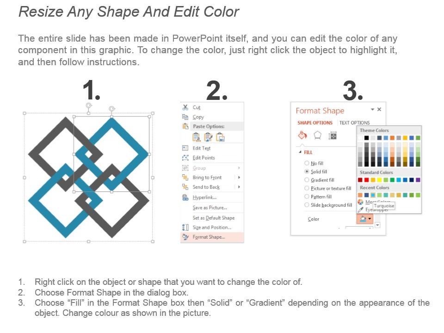Pick the red swatch in Standard Colors
444x333 pixels.
coord(367,180)
